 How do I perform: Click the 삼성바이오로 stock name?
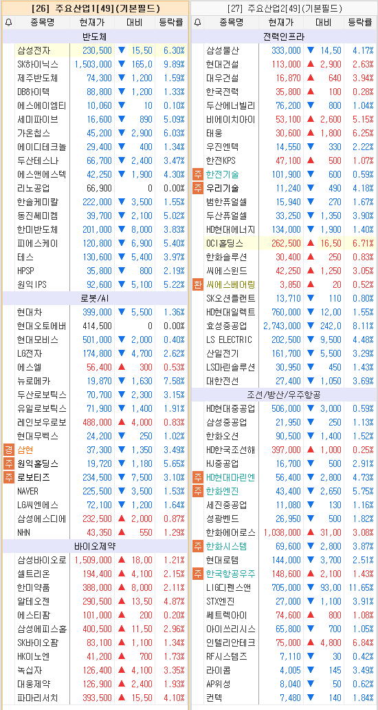pos(42,560)
